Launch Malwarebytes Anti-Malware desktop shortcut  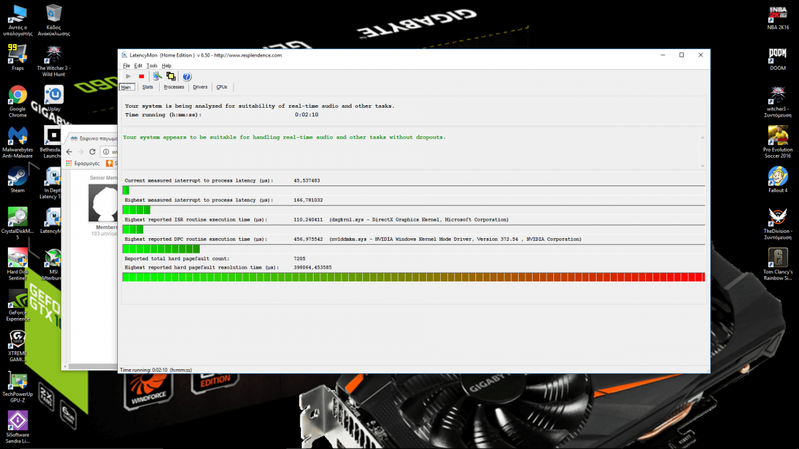tap(18, 142)
